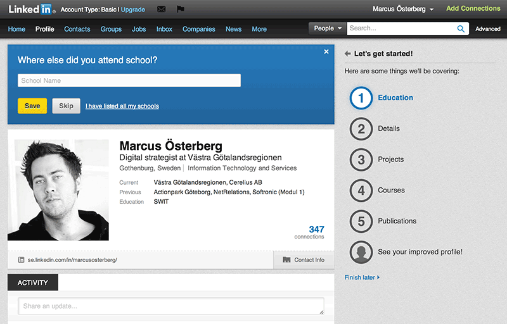Open the Companies menu
The image size is (507, 324).
point(198,29)
